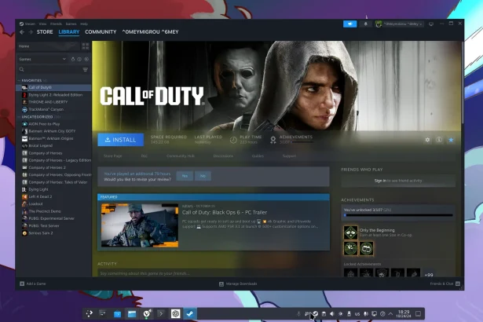Click the achievements trophy icon
This screenshot has width=483, height=322.
click(x=273, y=140)
